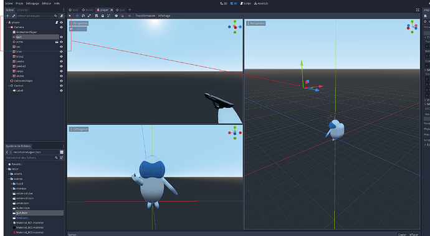This screenshot has height=236, width=430.
Task: Select the Scale tool in 3D toolbar
Action: pyautogui.click(x=89, y=16)
